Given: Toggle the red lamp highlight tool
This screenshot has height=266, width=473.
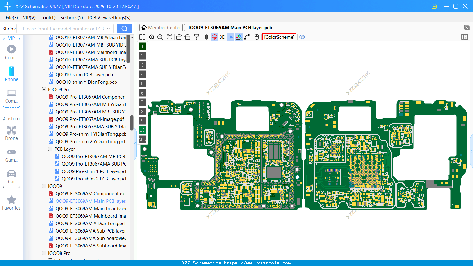Looking at the screenshot, I should click(x=214, y=37).
